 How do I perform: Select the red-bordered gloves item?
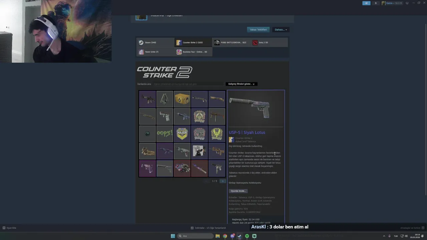tap(182, 168)
